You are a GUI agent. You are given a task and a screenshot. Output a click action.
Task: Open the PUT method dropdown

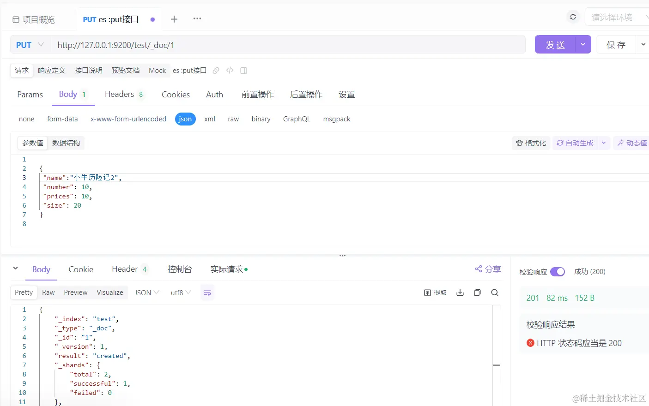[30, 45]
